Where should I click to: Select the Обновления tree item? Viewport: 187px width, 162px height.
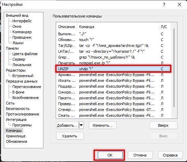coord(16,141)
